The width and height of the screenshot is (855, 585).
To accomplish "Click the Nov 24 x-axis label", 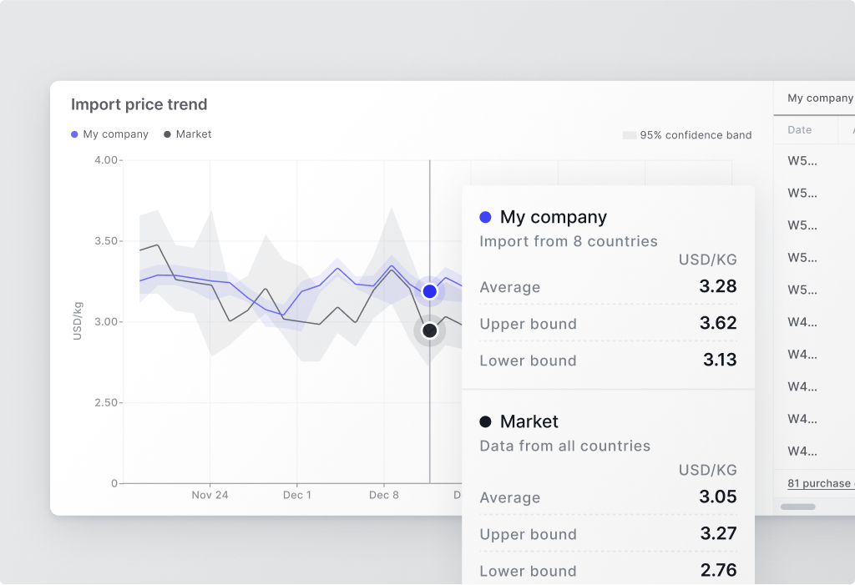I will [210, 495].
